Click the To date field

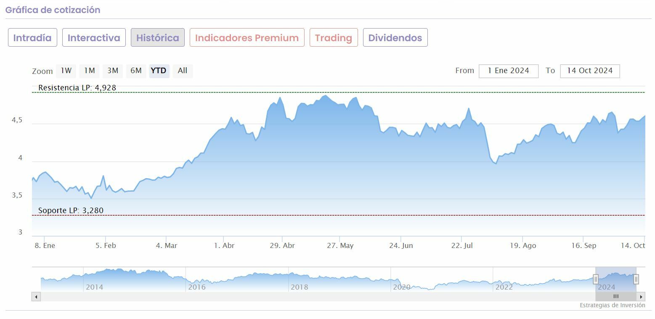(x=590, y=71)
